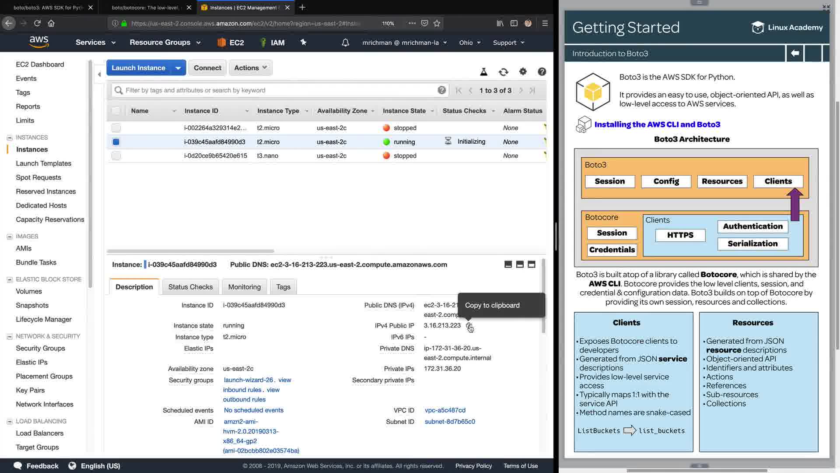Select the first stopped t2.micro instance checkbox
The image size is (840, 473).
(x=116, y=128)
